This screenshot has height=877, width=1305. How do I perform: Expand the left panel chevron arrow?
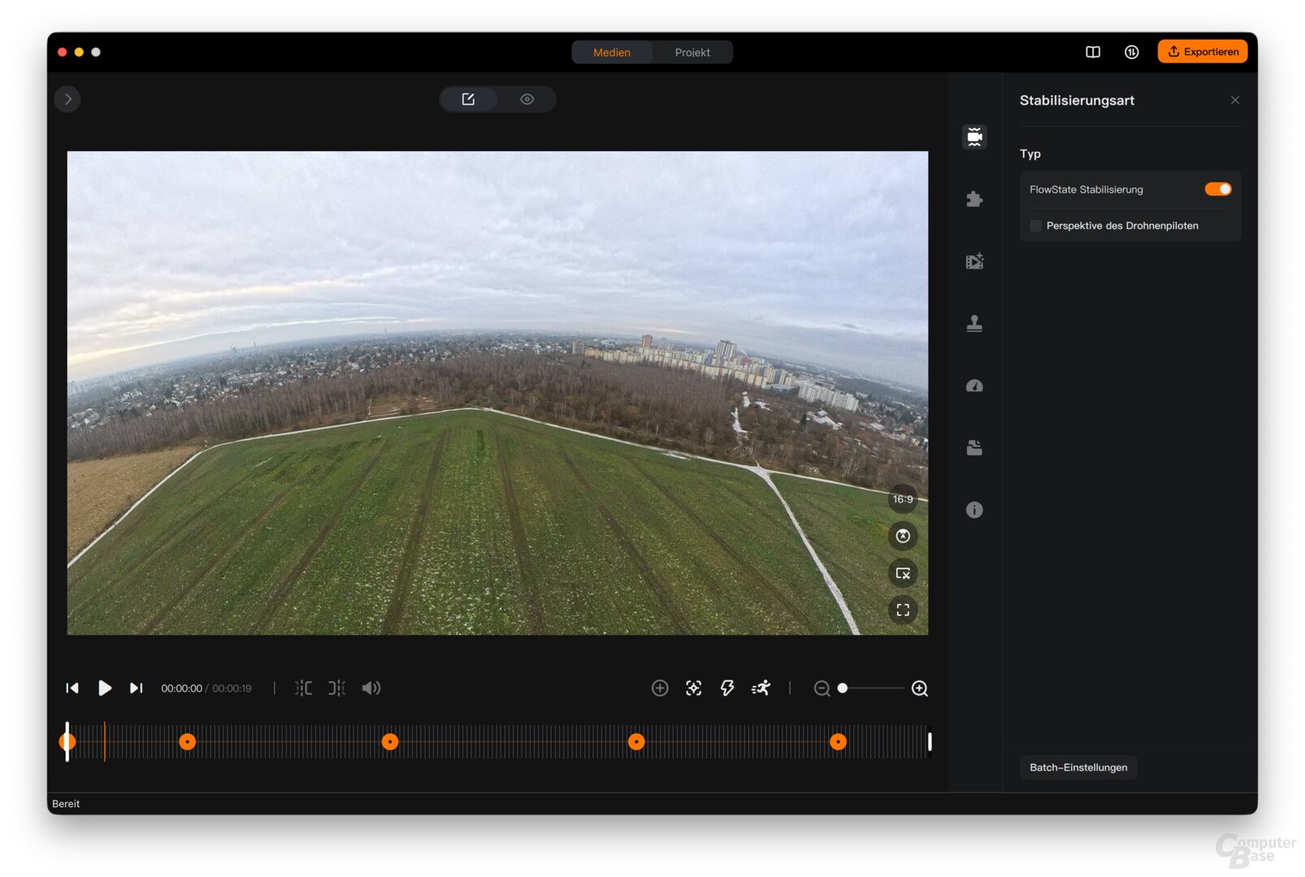pyautogui.click(x=68, y=99)
